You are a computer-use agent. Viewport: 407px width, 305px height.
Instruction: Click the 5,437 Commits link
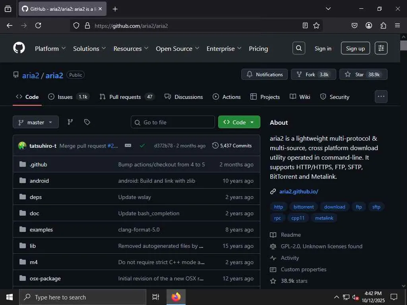click(232, 145)
